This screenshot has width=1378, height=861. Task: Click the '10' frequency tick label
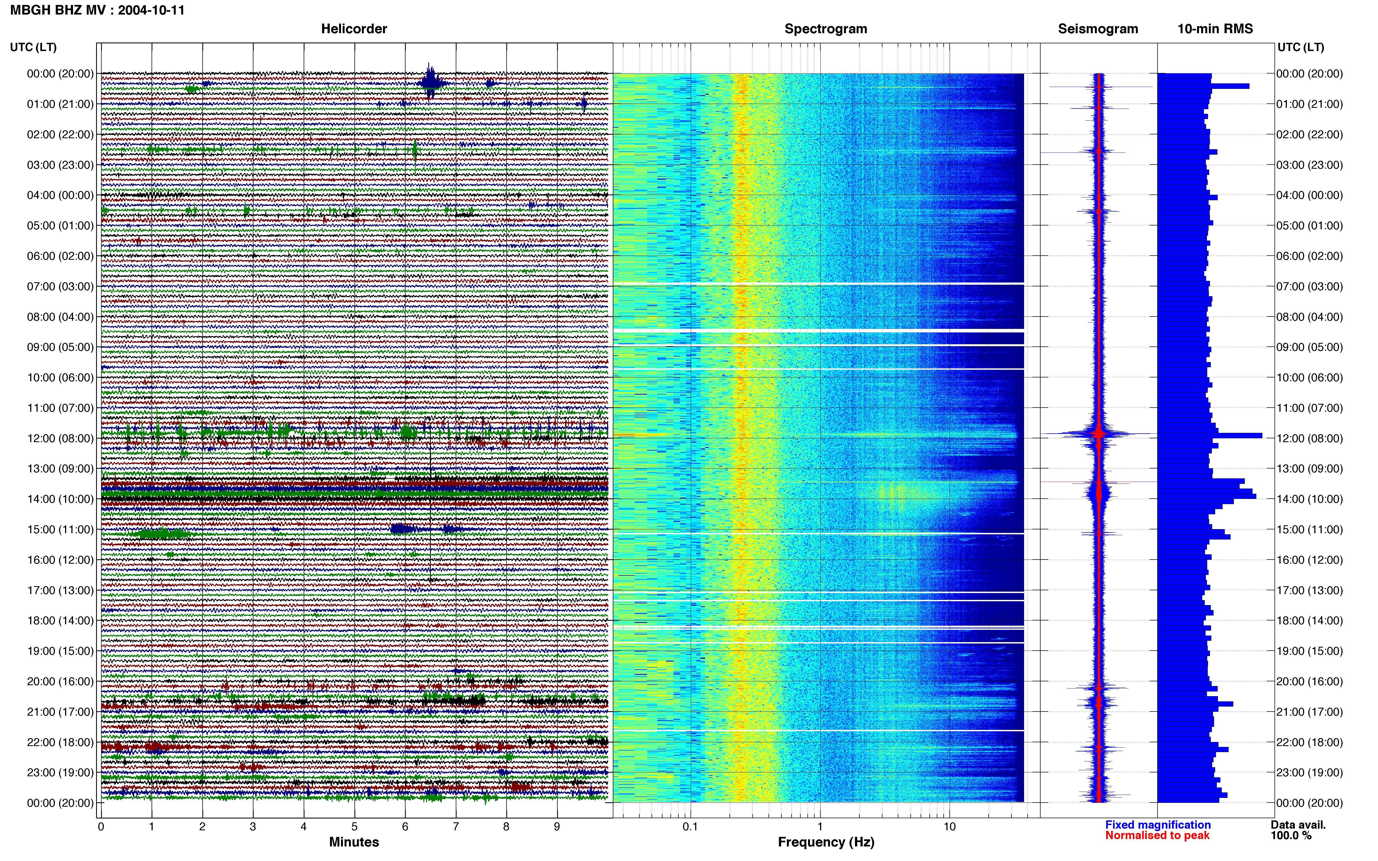[949, 826]
